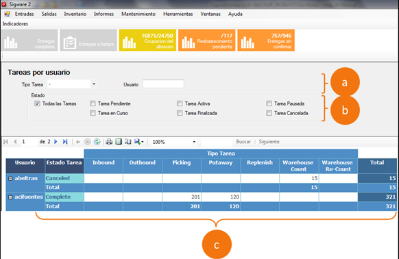
Task: Click the Siguiente link
Action: click(269, 142)
